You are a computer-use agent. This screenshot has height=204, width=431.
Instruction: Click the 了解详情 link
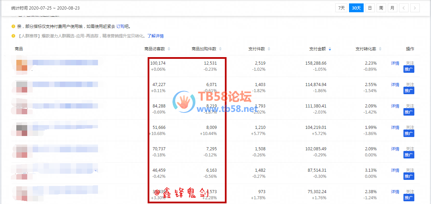[155, 36]
